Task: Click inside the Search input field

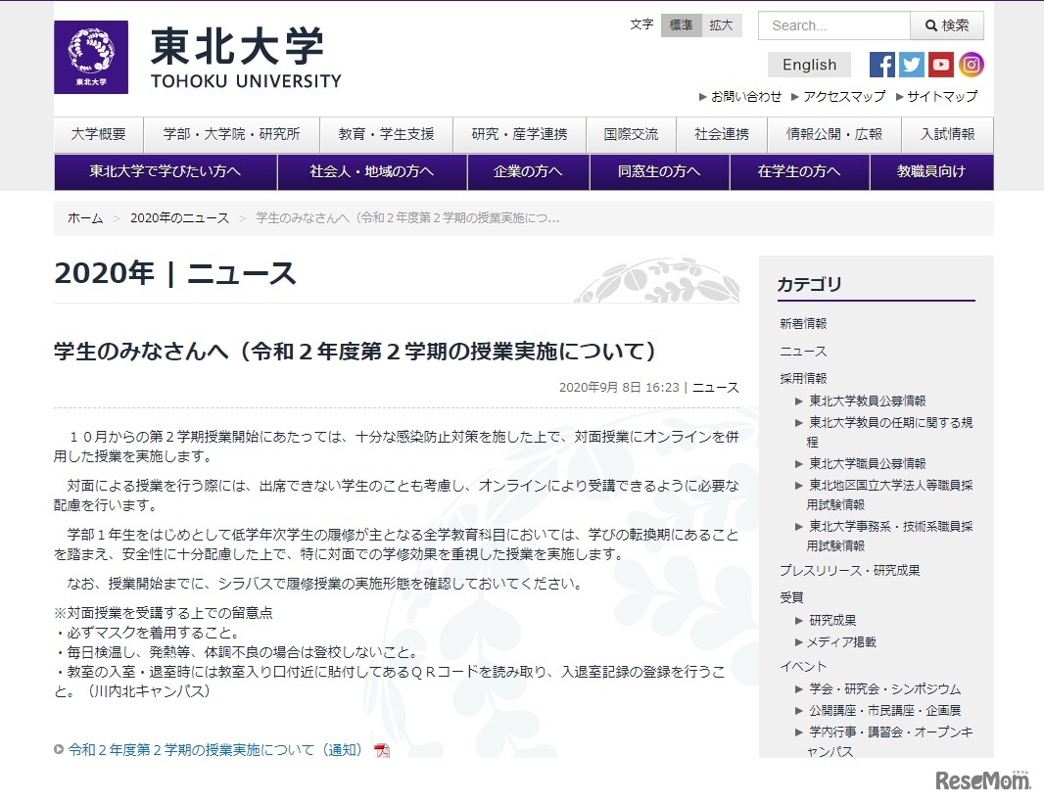Action: [x=832, y=25]
